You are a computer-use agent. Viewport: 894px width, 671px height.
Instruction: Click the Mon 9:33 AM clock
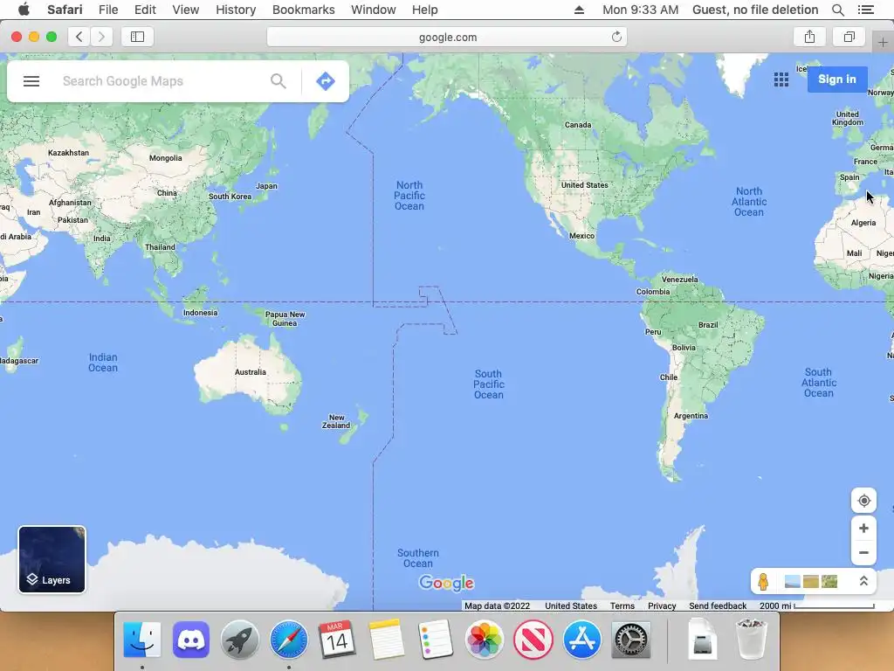(640, 10)
